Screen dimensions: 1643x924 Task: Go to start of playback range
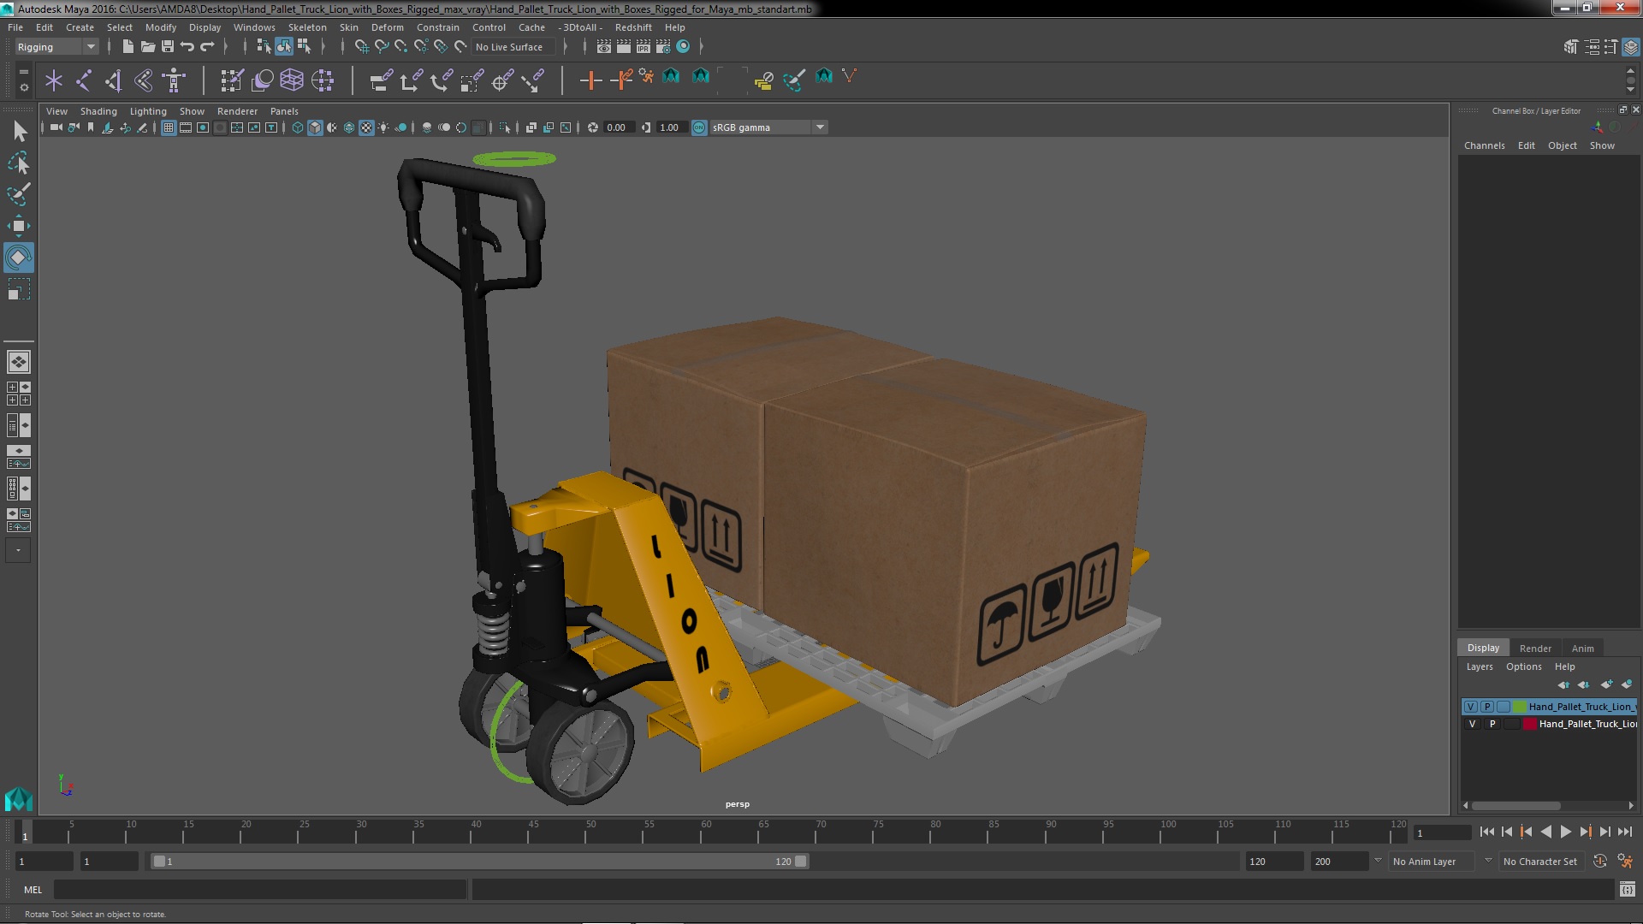1487,832
